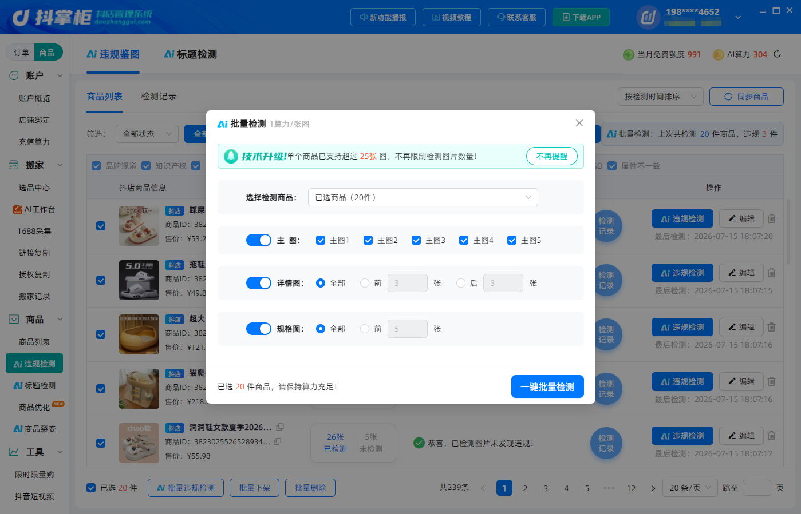801x514 pixels.
Task: Click 同步商品 button
Action: [x=747, y=97]
